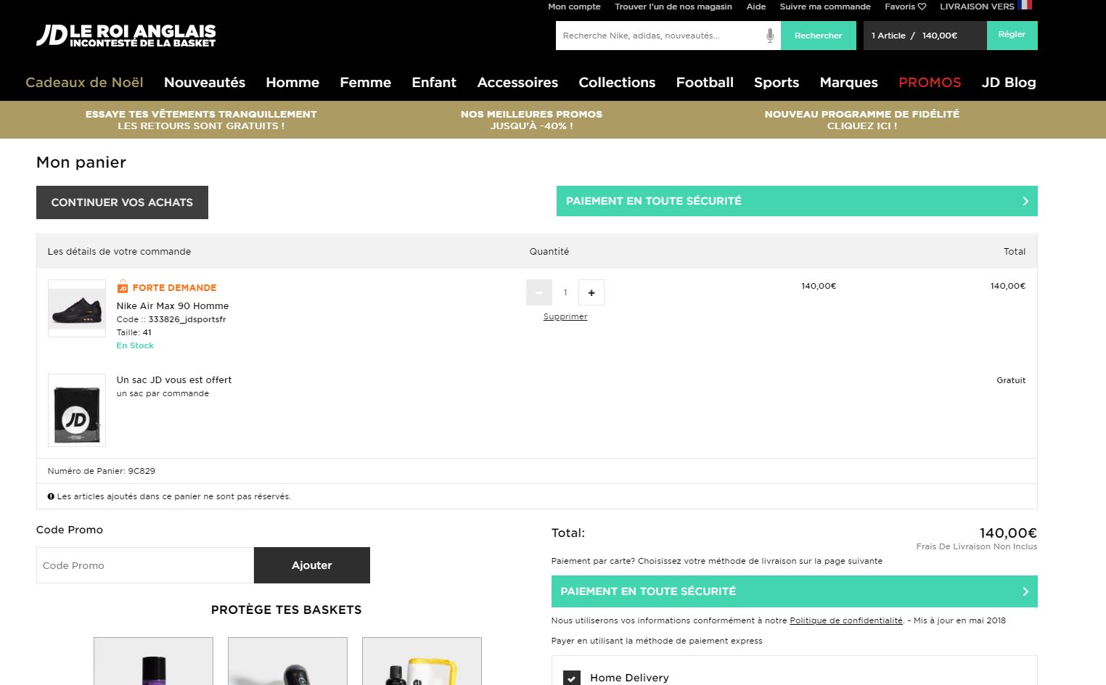Click 1 Article cart summary
1106x685 pixels.
[x=925, y=36]
